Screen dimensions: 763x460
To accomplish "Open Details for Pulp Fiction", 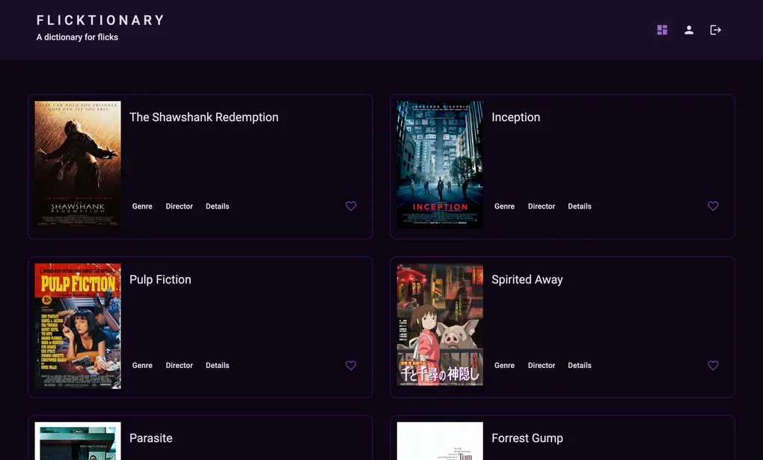I will point(217,365).
